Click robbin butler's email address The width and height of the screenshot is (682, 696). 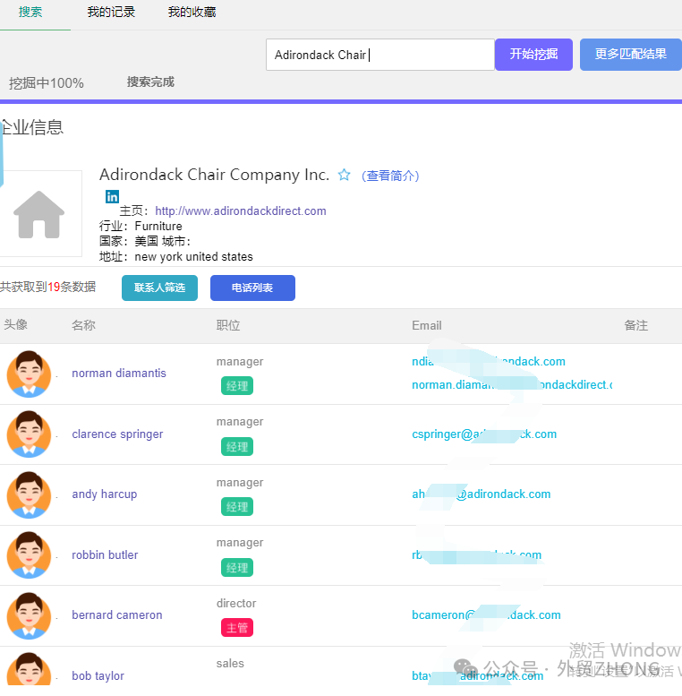[477, 554]
